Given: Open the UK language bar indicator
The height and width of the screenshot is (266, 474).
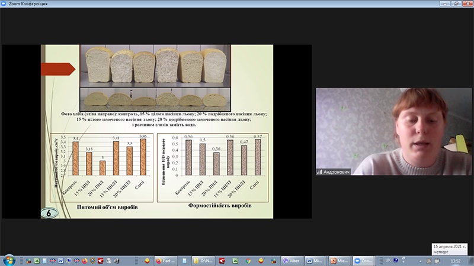Looking at the screenshot, I should point(388,260).
